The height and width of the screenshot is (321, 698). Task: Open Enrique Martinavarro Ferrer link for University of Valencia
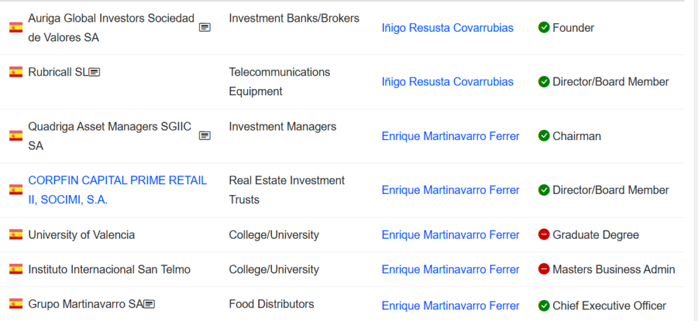pos(451,235)
